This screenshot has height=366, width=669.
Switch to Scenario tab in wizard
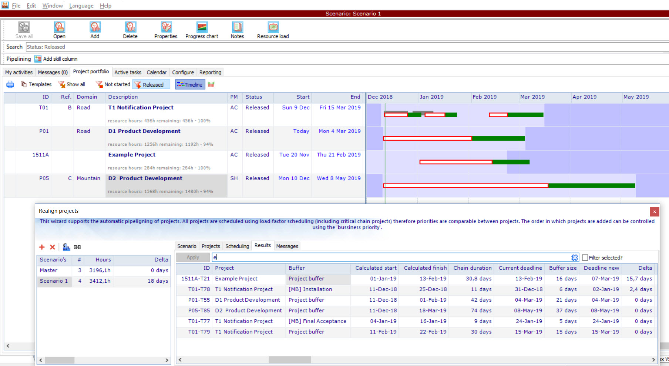pyautogui.click(x=187, y=246)
